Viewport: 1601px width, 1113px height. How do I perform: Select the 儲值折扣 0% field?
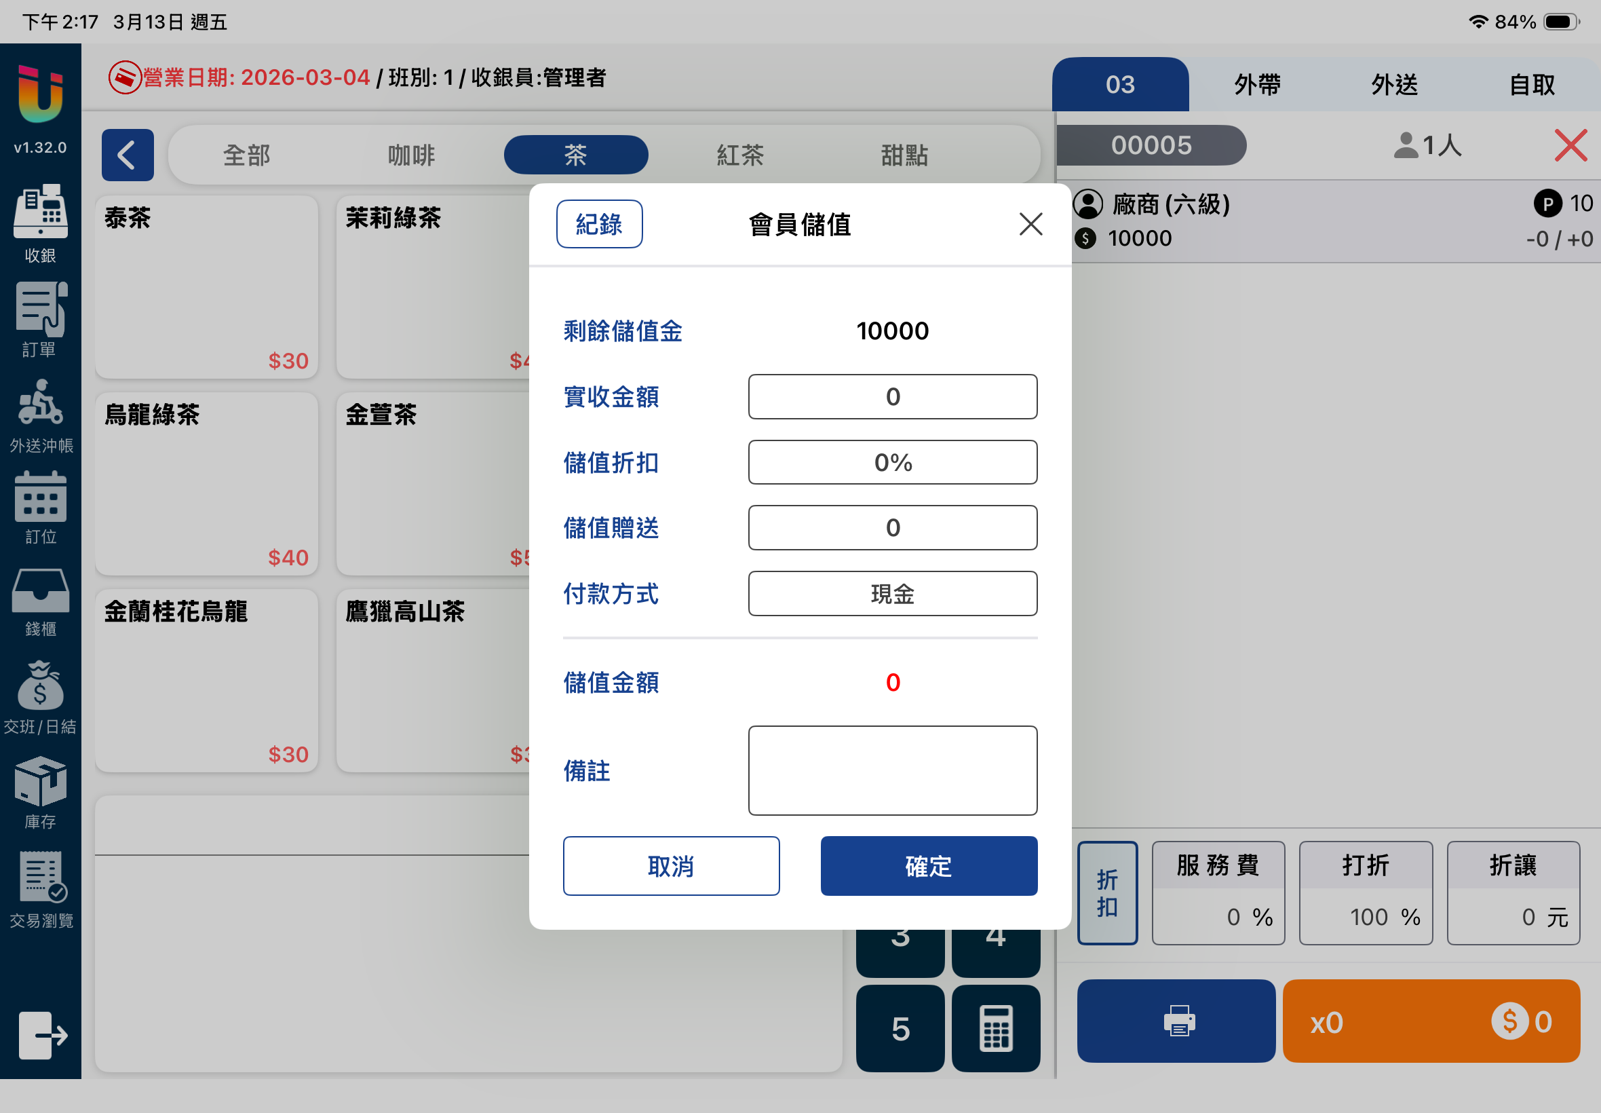(892, 462)
